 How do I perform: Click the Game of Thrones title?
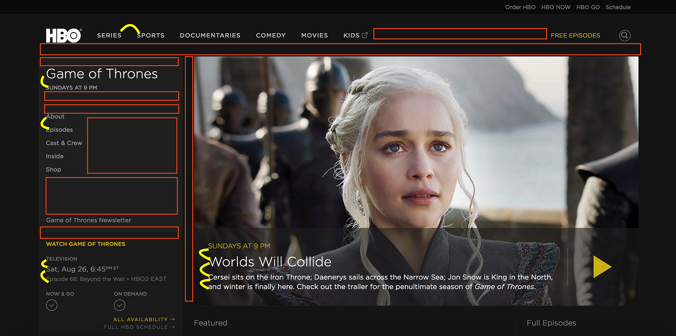coord(102,74)
